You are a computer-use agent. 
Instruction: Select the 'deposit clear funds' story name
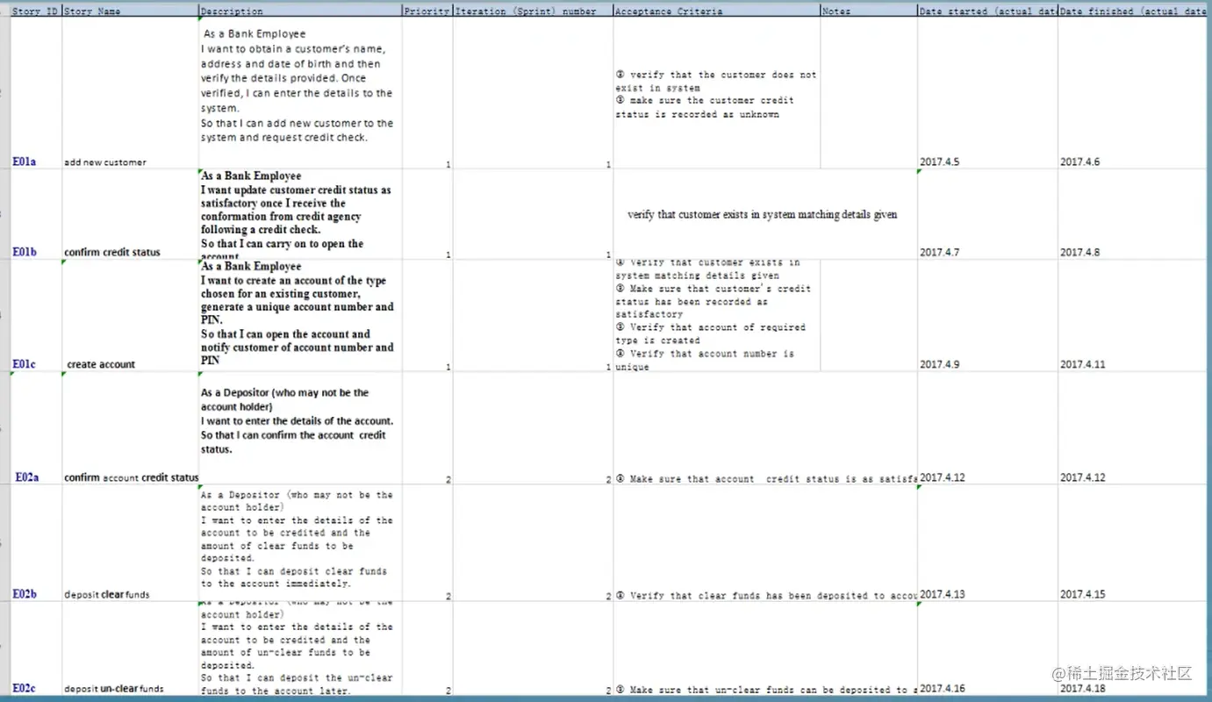[x=107, y=594]
